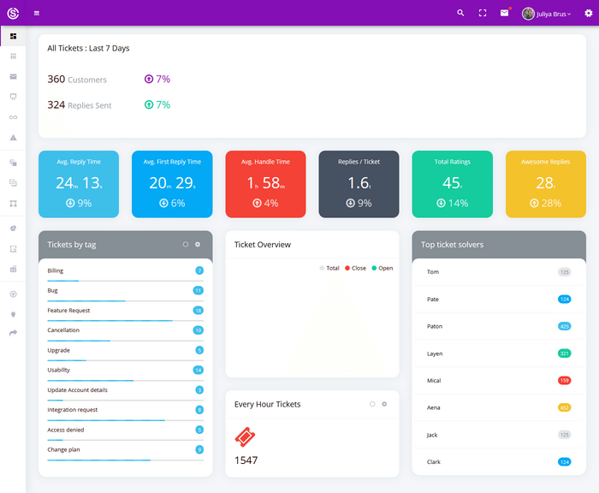
Task: Open search with the magnifier icon
Action: pos(460,13)
